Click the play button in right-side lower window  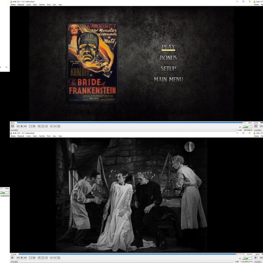pos(256,258)
